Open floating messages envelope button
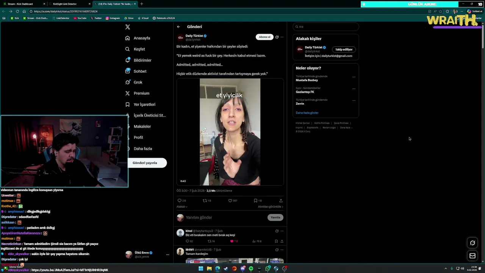485x273 pixels. click(x=472, y=256)
